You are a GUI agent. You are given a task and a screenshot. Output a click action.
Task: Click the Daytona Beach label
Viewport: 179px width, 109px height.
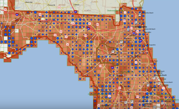[161, 75]
